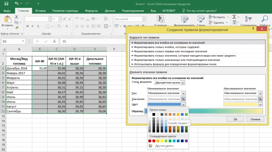
Task: Increase font size with larger A icon
Action: [x=64, y=19]
